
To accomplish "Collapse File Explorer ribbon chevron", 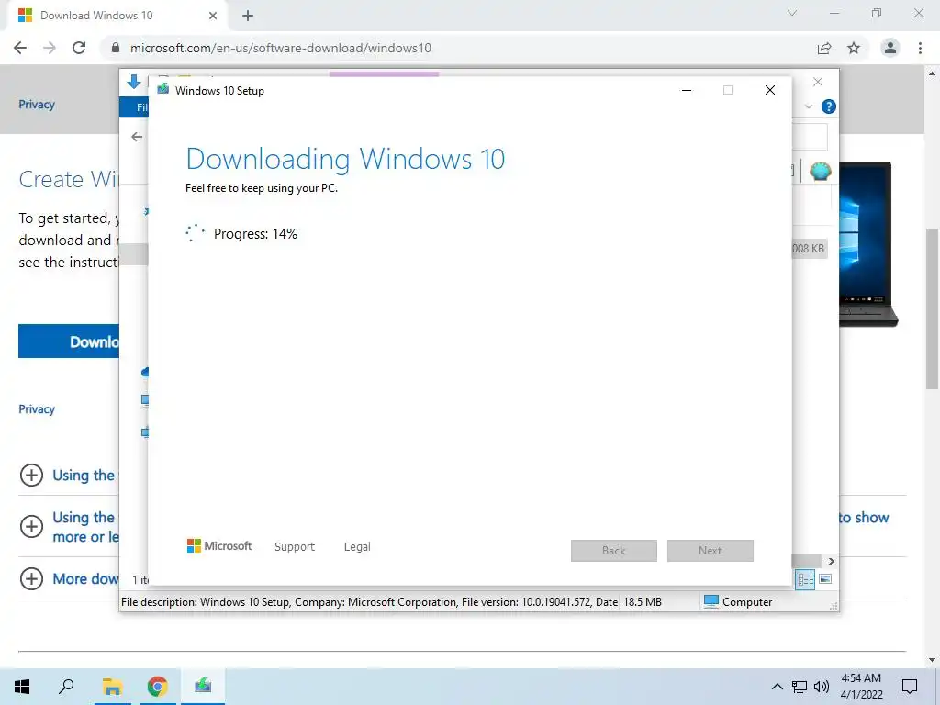I will coord(809,106).
